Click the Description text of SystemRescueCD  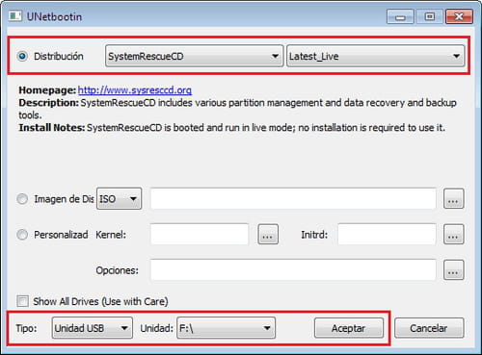coord(237,109)
